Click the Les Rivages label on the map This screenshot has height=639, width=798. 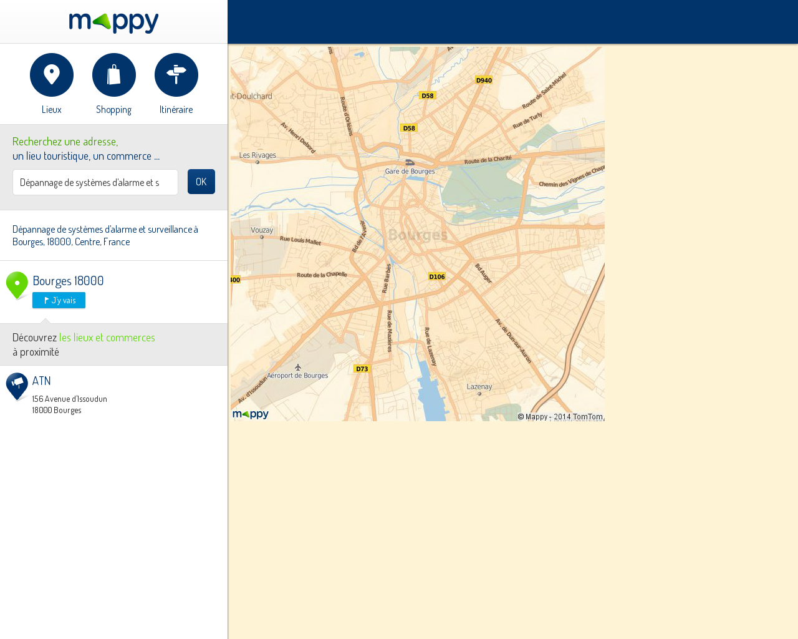(x=257, y=155)
